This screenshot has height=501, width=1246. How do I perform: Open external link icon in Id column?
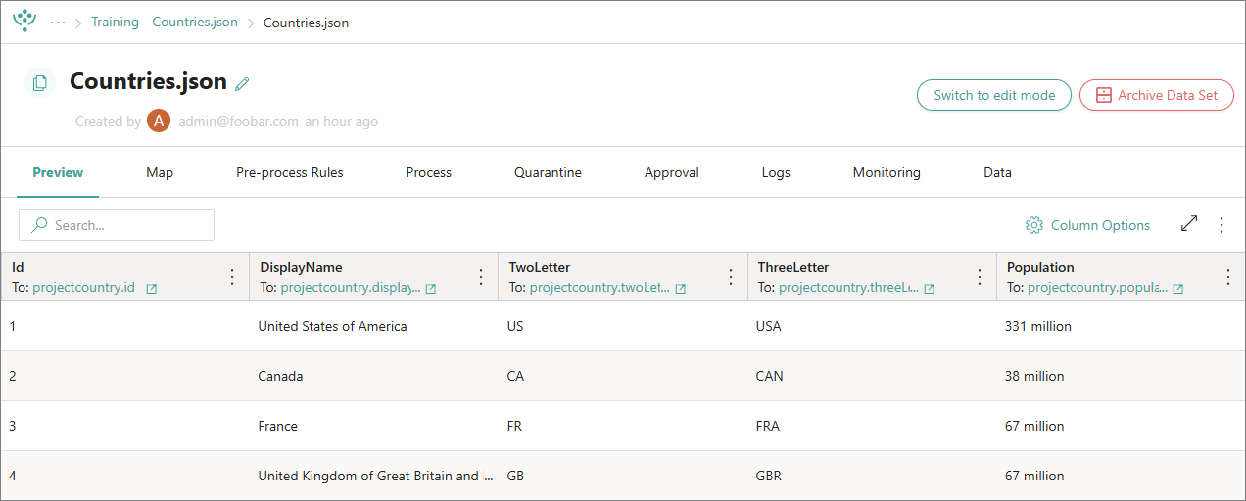pyautogui.click(x=152, y=289)
